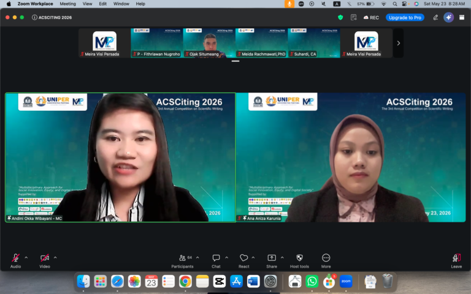Expand video options chevron next to Video
Viewport: 471px width, 294px height.
click(55, 258)
